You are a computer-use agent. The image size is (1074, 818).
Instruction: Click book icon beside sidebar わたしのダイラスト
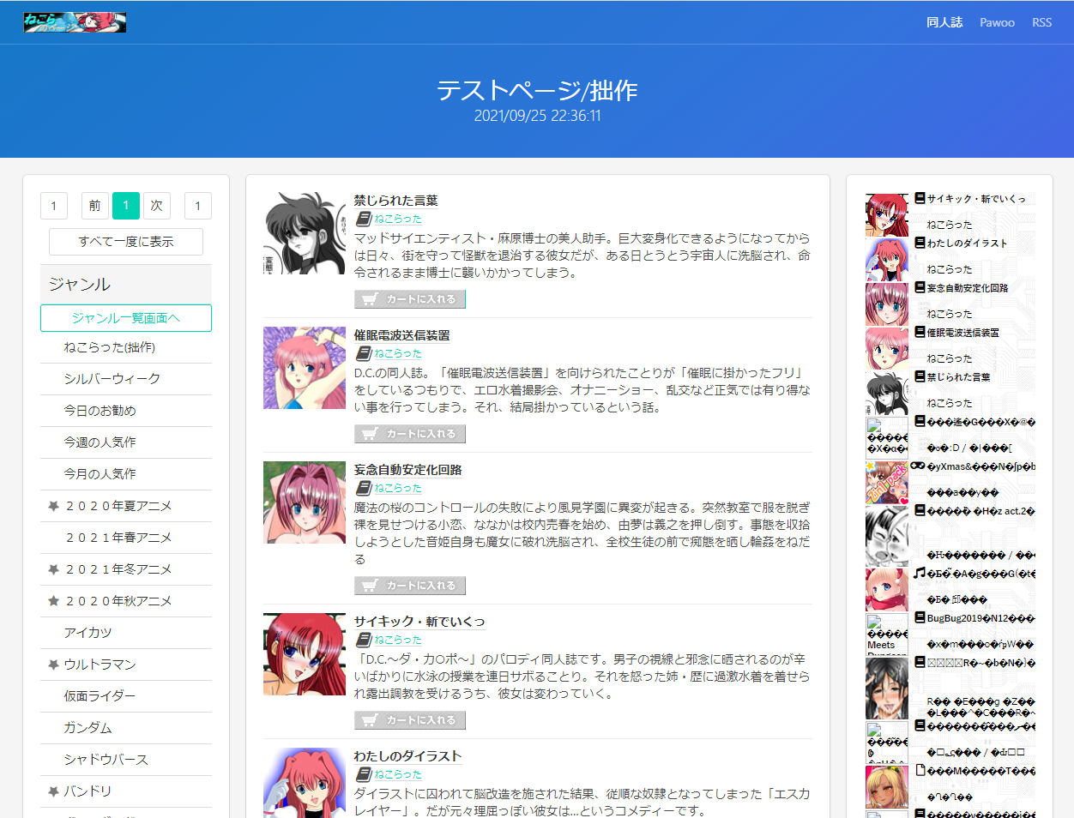pyautogui.click(x=920, y=243)
